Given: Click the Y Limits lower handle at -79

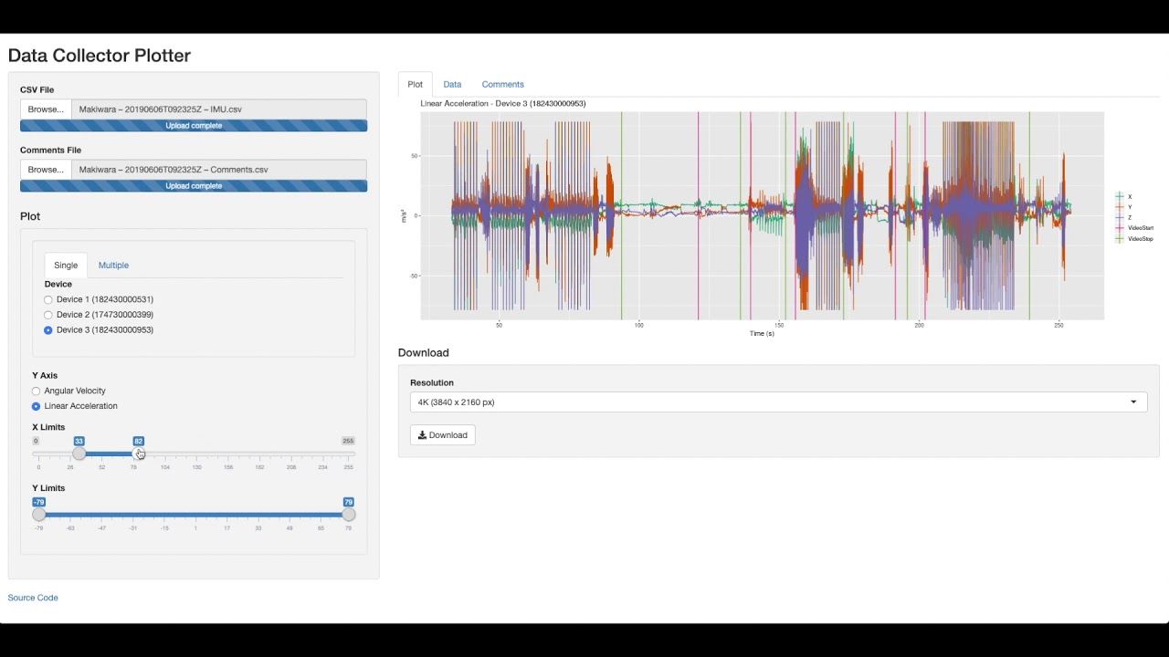Looking at the screenshot, I should [x=38, y=515].
